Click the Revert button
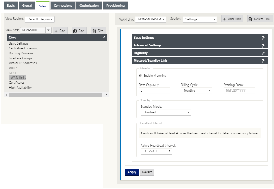Image resolution: width=274 pixels, height=189 pixels. pos(147,172)
